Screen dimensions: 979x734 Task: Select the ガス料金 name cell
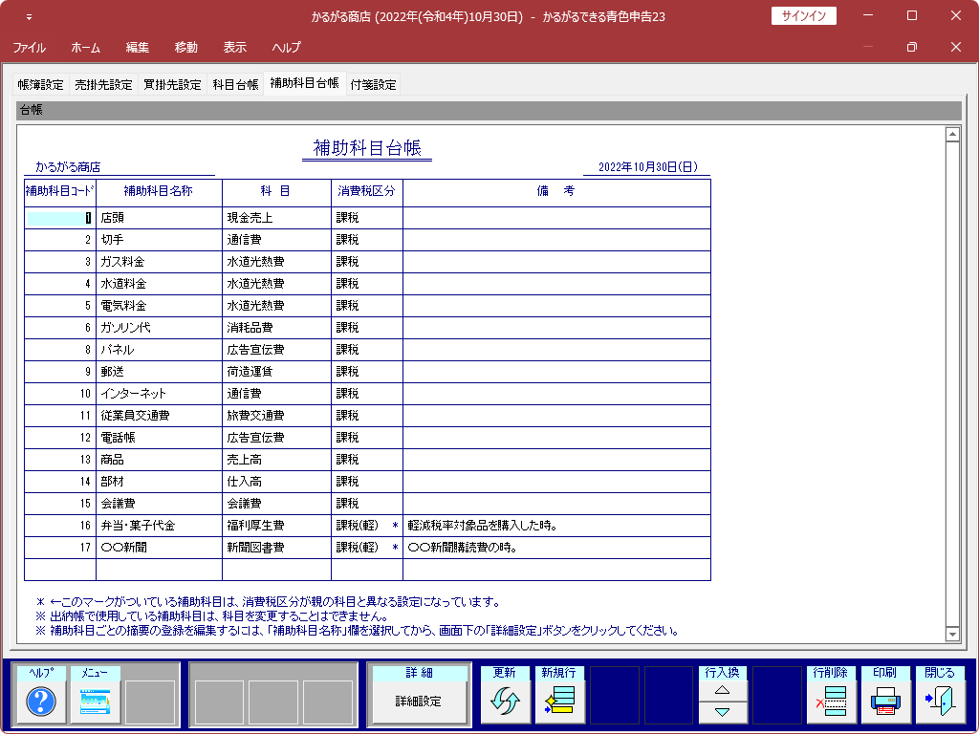click(160, 262)
